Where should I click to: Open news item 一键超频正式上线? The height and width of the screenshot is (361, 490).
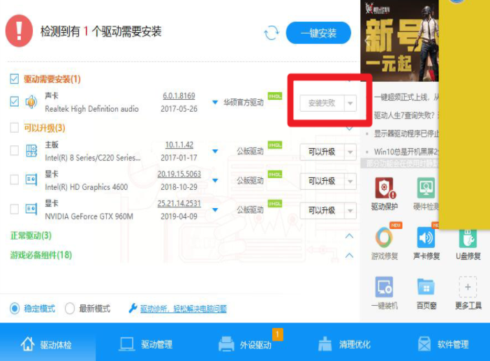click(x=406, y=98)
